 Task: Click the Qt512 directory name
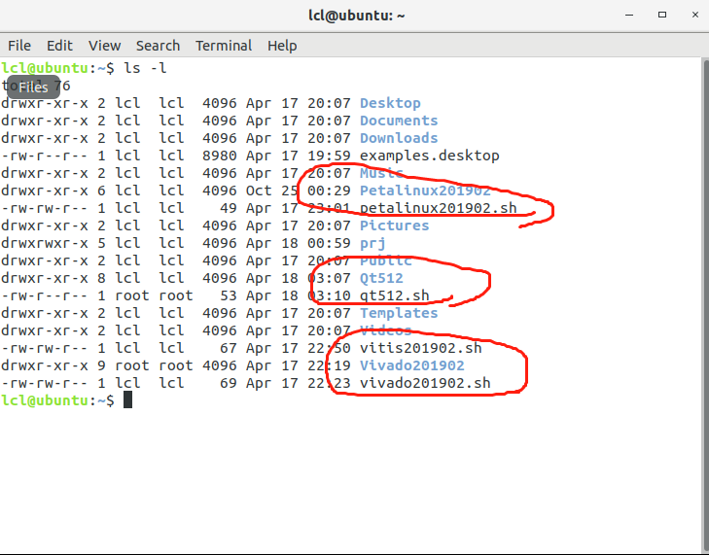tap(381, 278)
